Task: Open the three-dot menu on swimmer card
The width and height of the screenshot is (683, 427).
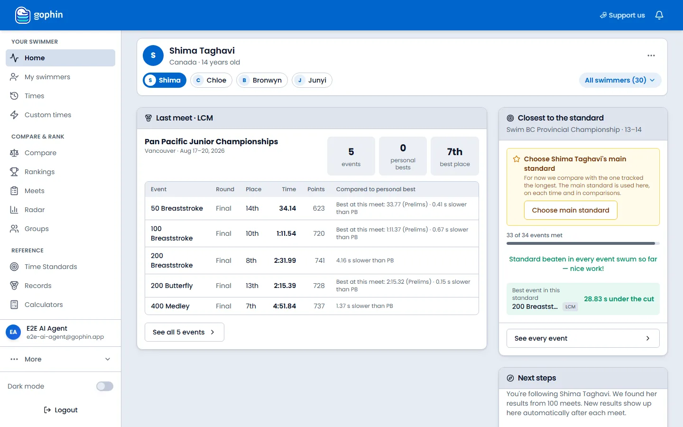Action: point(651,56)
